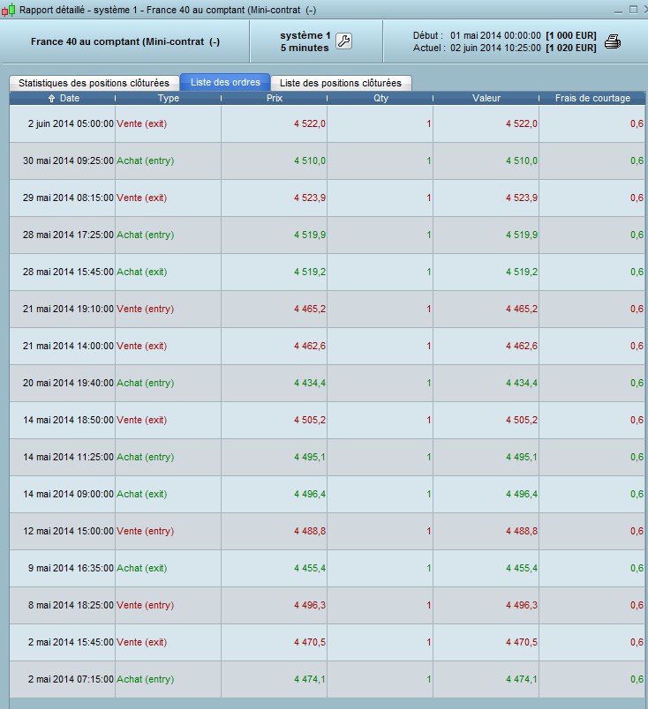This screenshot has height=709, width=648.
Task: Maximize the report window
Action: pos(633,10)
